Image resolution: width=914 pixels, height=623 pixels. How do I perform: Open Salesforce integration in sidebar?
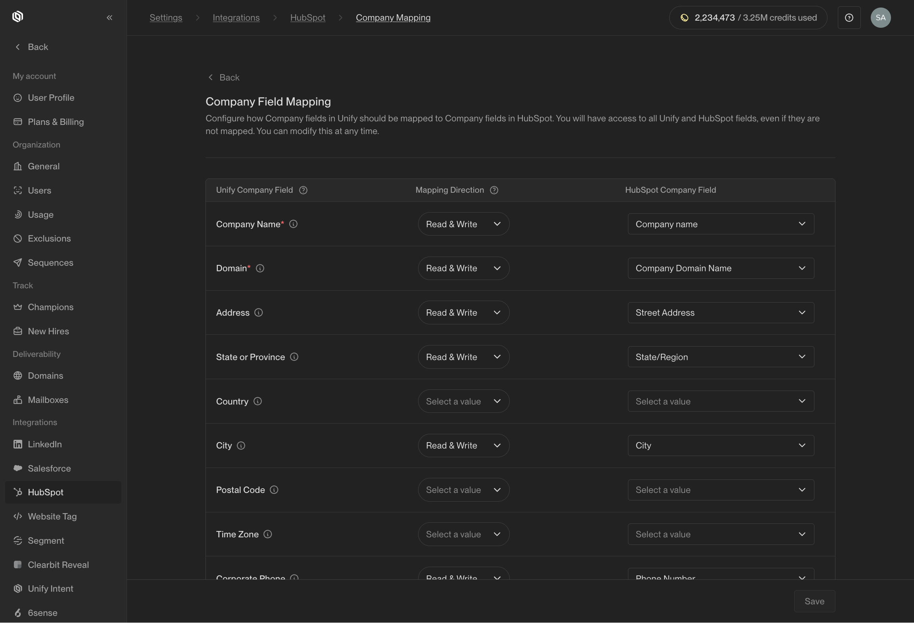[x=49, y=468]
